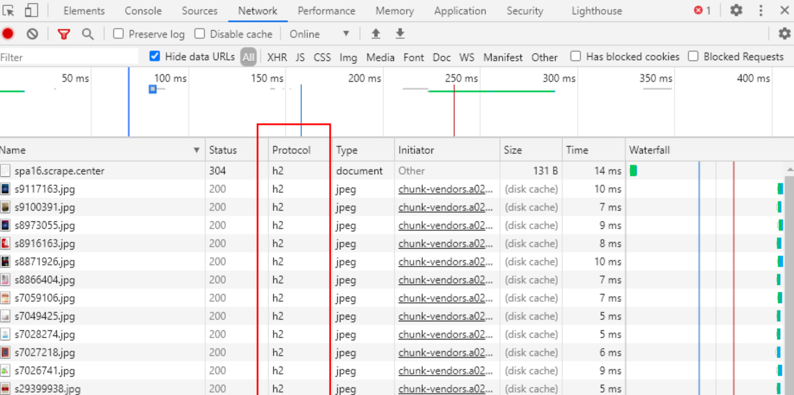
Task: Toggle the red filter funnel icon
Action: 64,34
